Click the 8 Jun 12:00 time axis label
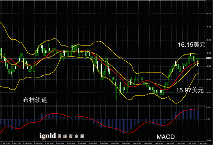 (x=60, y=143)
